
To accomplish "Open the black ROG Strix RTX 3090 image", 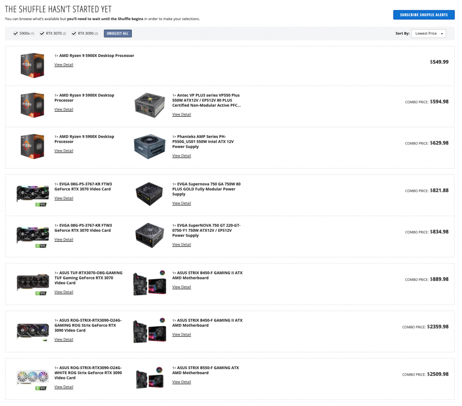I will click(x=33, y=332).
